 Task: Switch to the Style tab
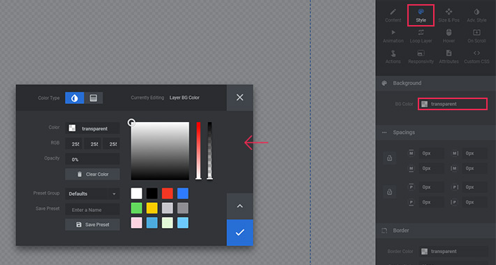click(421, 15)
